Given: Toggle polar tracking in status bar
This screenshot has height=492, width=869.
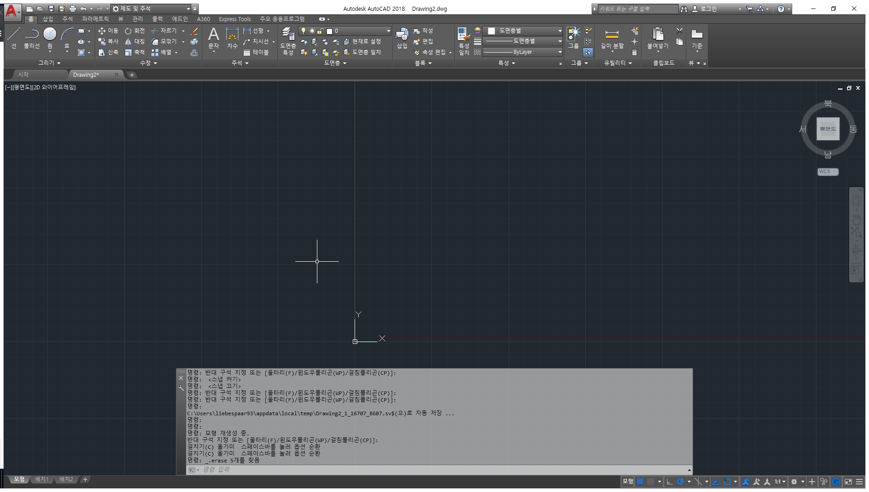Looking at the screenshot, I should (x=680, y=482).
